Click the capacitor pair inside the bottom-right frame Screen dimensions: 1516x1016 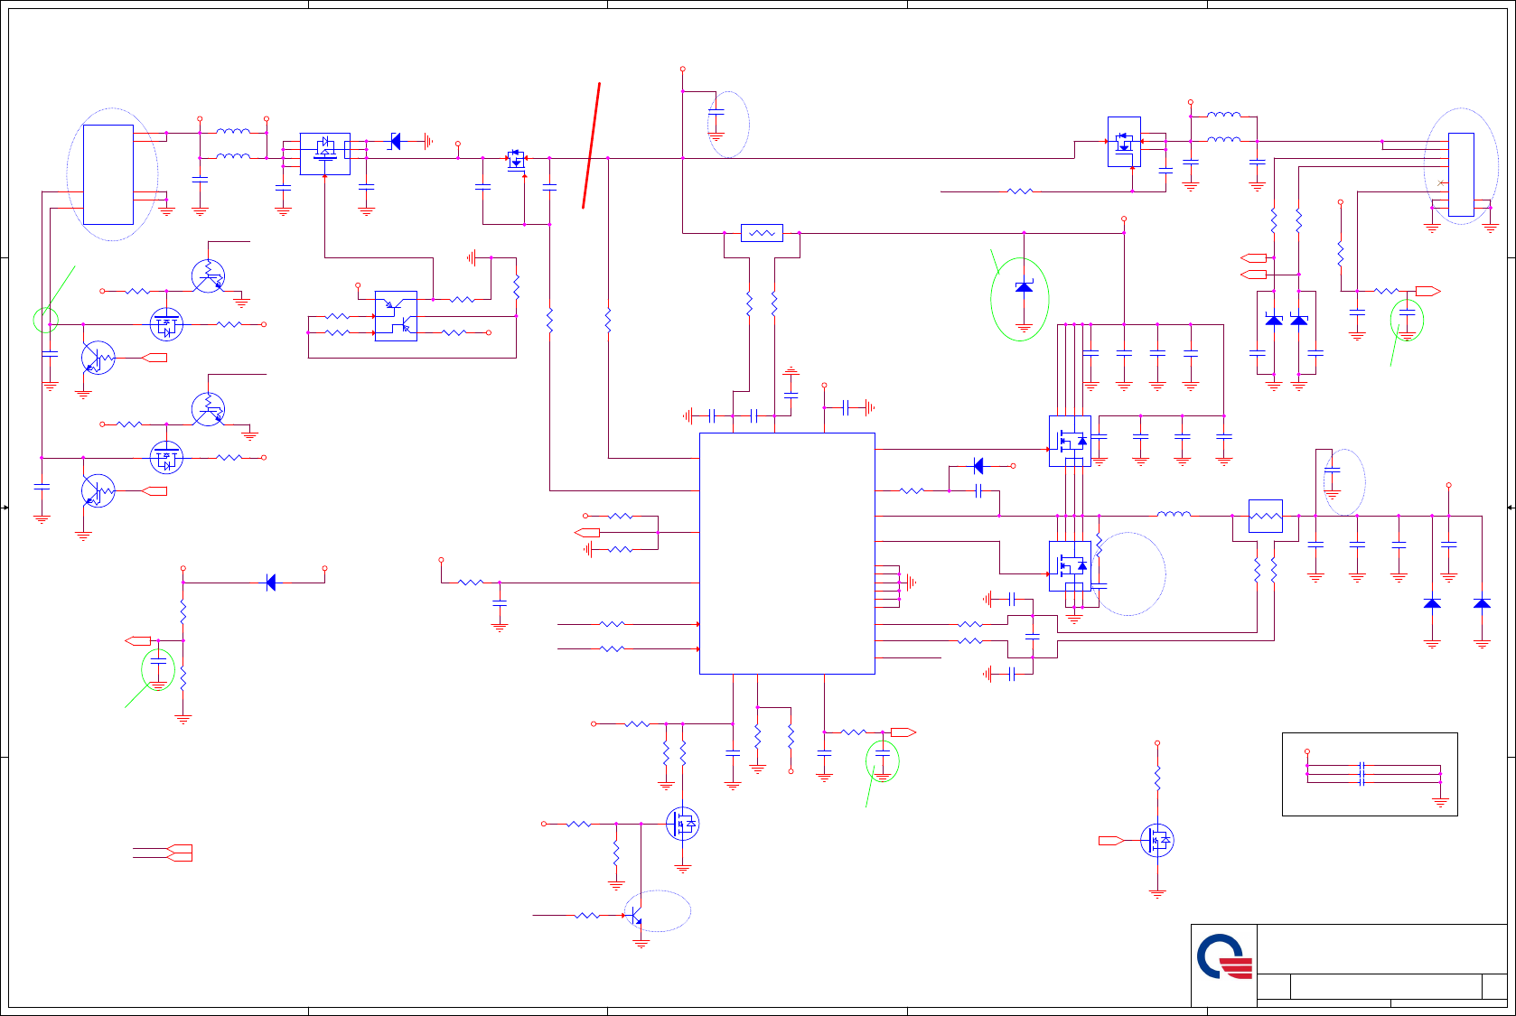pyautogui.click(x=1362, y=774)
